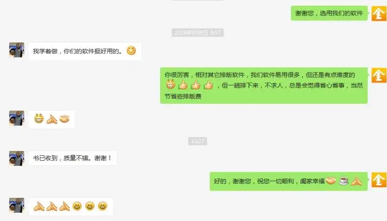Screen dimensions: 387x221
Task: Click the handshake emoji after "阖家幸福"
Action: 331,181
